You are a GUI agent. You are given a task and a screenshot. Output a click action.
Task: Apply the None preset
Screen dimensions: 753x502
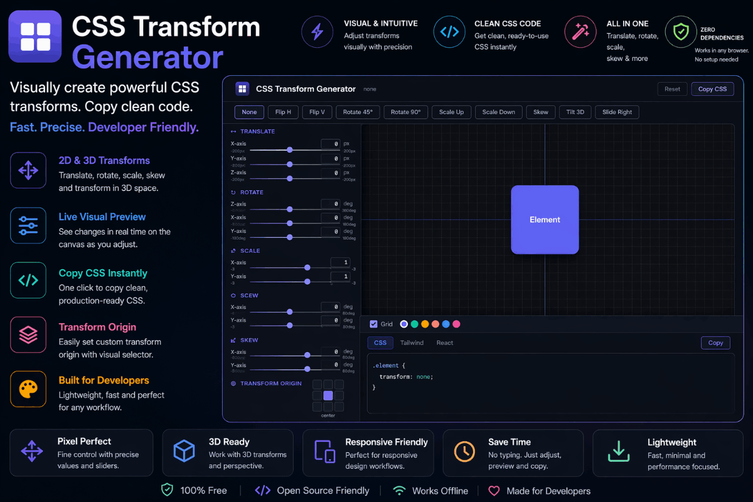[x=249, y=112]
